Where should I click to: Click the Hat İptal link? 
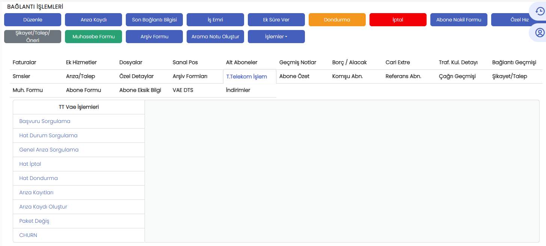pyautogui.click(x=30, y=164)
